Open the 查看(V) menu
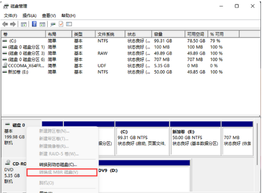Image resolution: width=263 pixels, height=193 pixels. [x=49, y=16]
